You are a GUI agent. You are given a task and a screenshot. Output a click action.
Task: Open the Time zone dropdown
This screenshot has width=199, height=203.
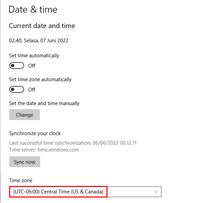coord(85,192)
